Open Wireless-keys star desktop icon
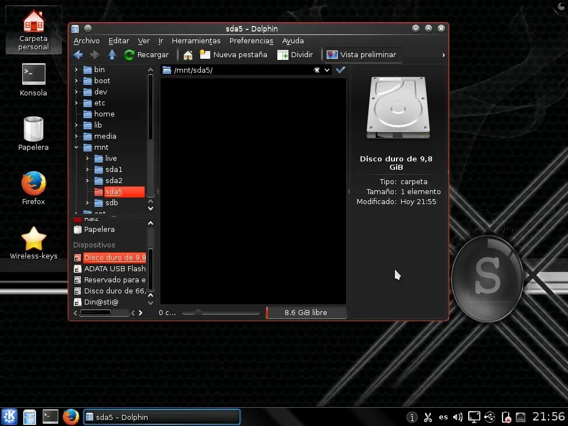The height and width of the screenshot is (426, 568). click(33, 243)
